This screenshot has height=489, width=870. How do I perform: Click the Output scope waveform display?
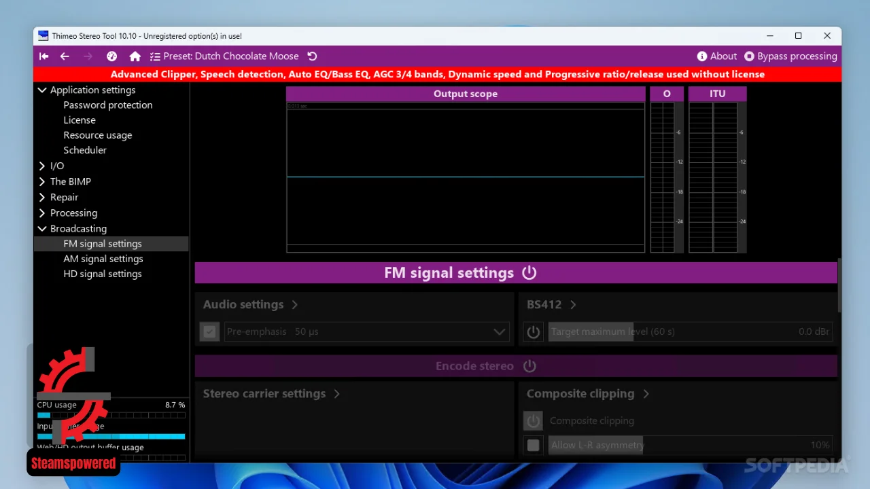click(466, 177)
